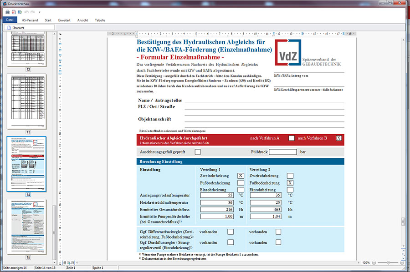Screen dimensions: 410x272
Task: Open the Ansicht tab
Action: (82, 20)
